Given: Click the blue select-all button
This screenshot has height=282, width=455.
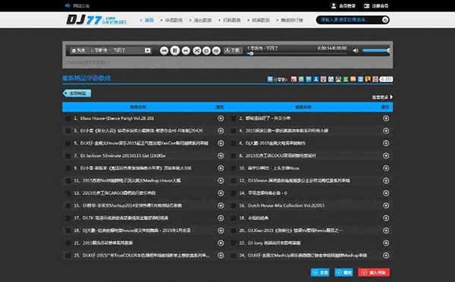Looking at the screenshot, I should tap(320, 272).
